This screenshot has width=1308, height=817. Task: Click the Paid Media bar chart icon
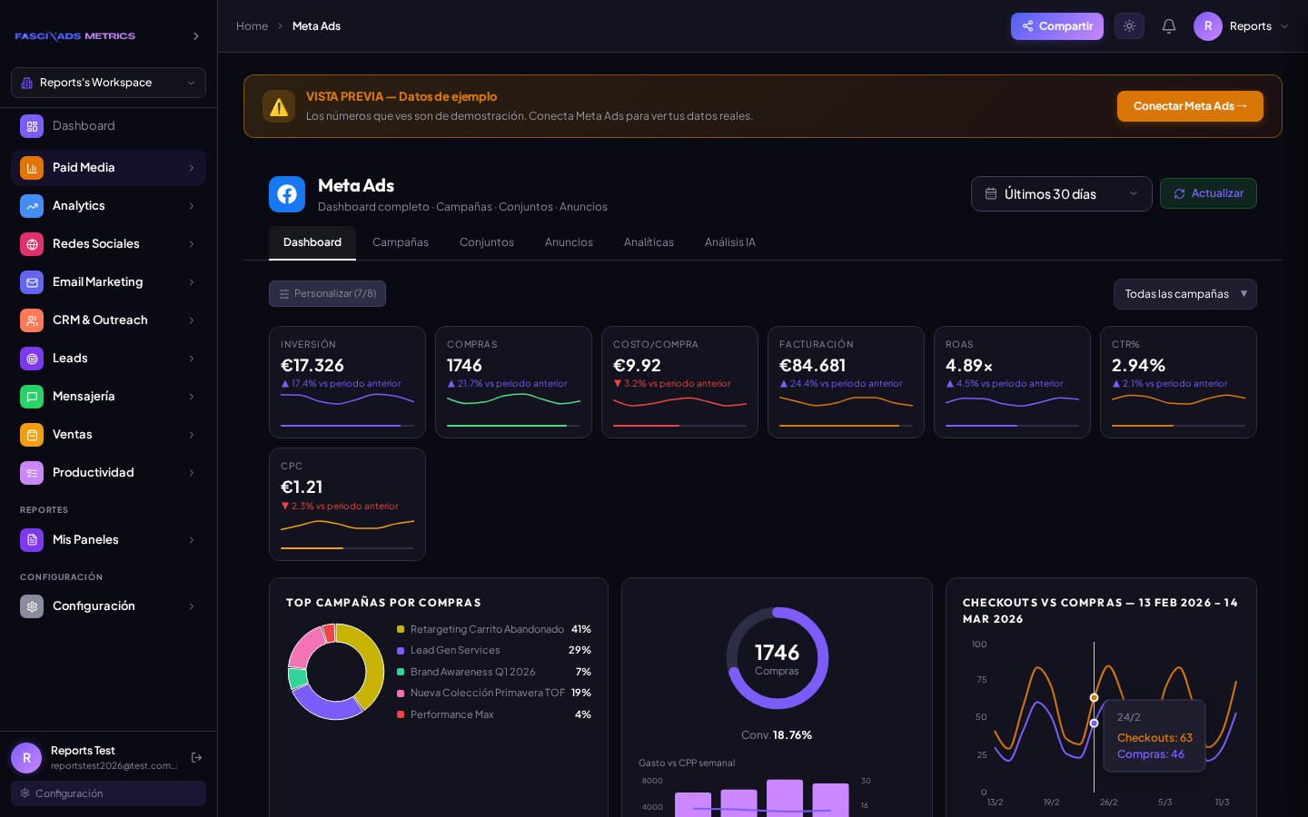pos(32,168)
